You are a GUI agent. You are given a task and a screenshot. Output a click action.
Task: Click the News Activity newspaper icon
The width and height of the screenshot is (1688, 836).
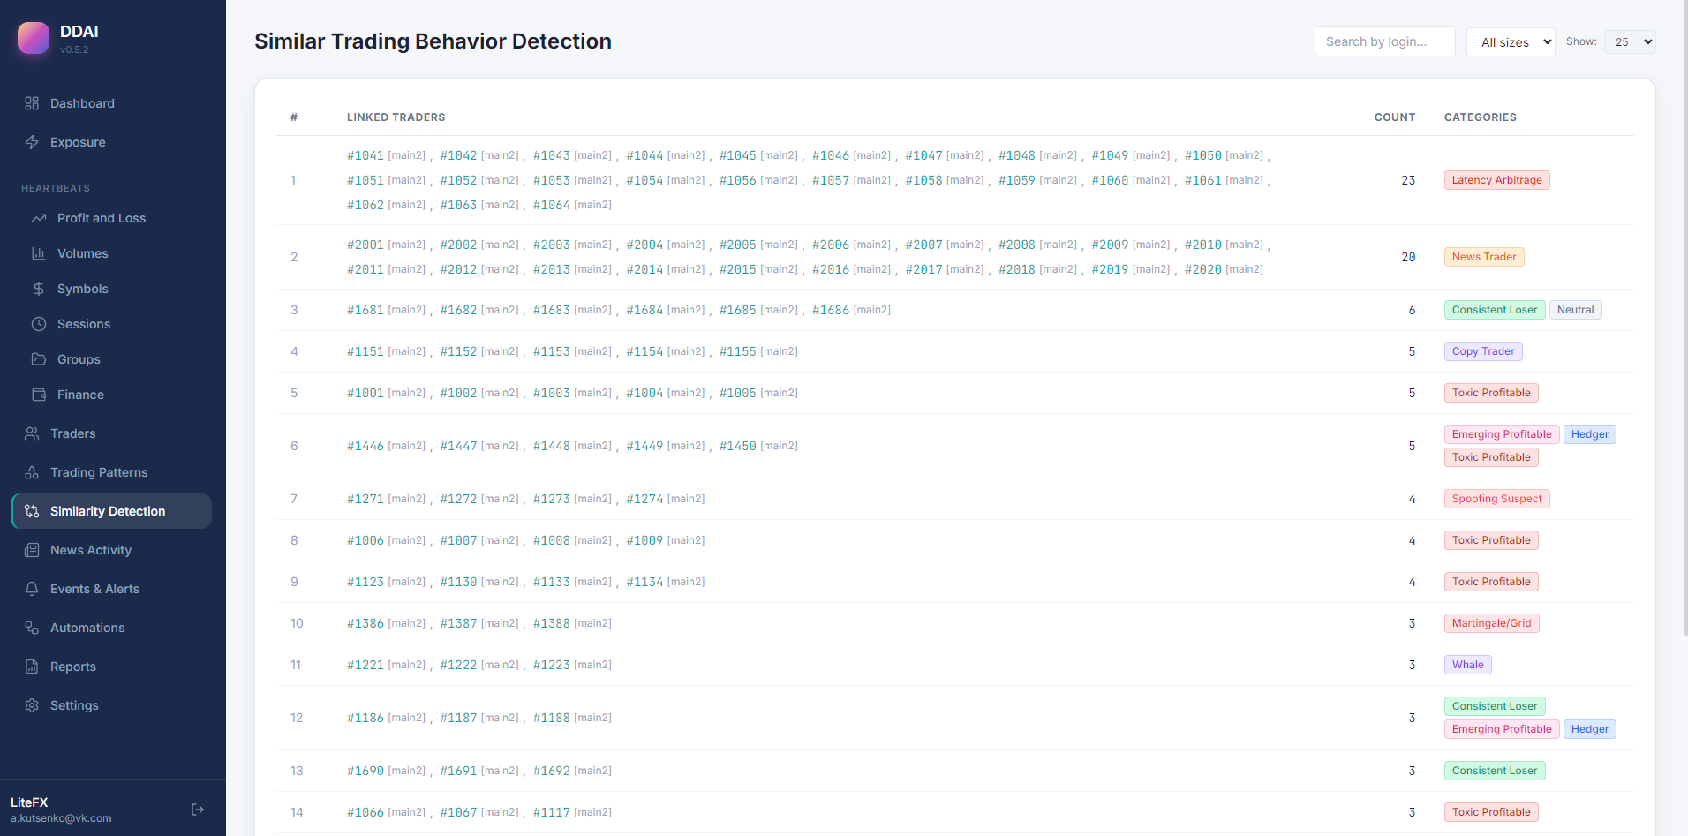[32, 550]
